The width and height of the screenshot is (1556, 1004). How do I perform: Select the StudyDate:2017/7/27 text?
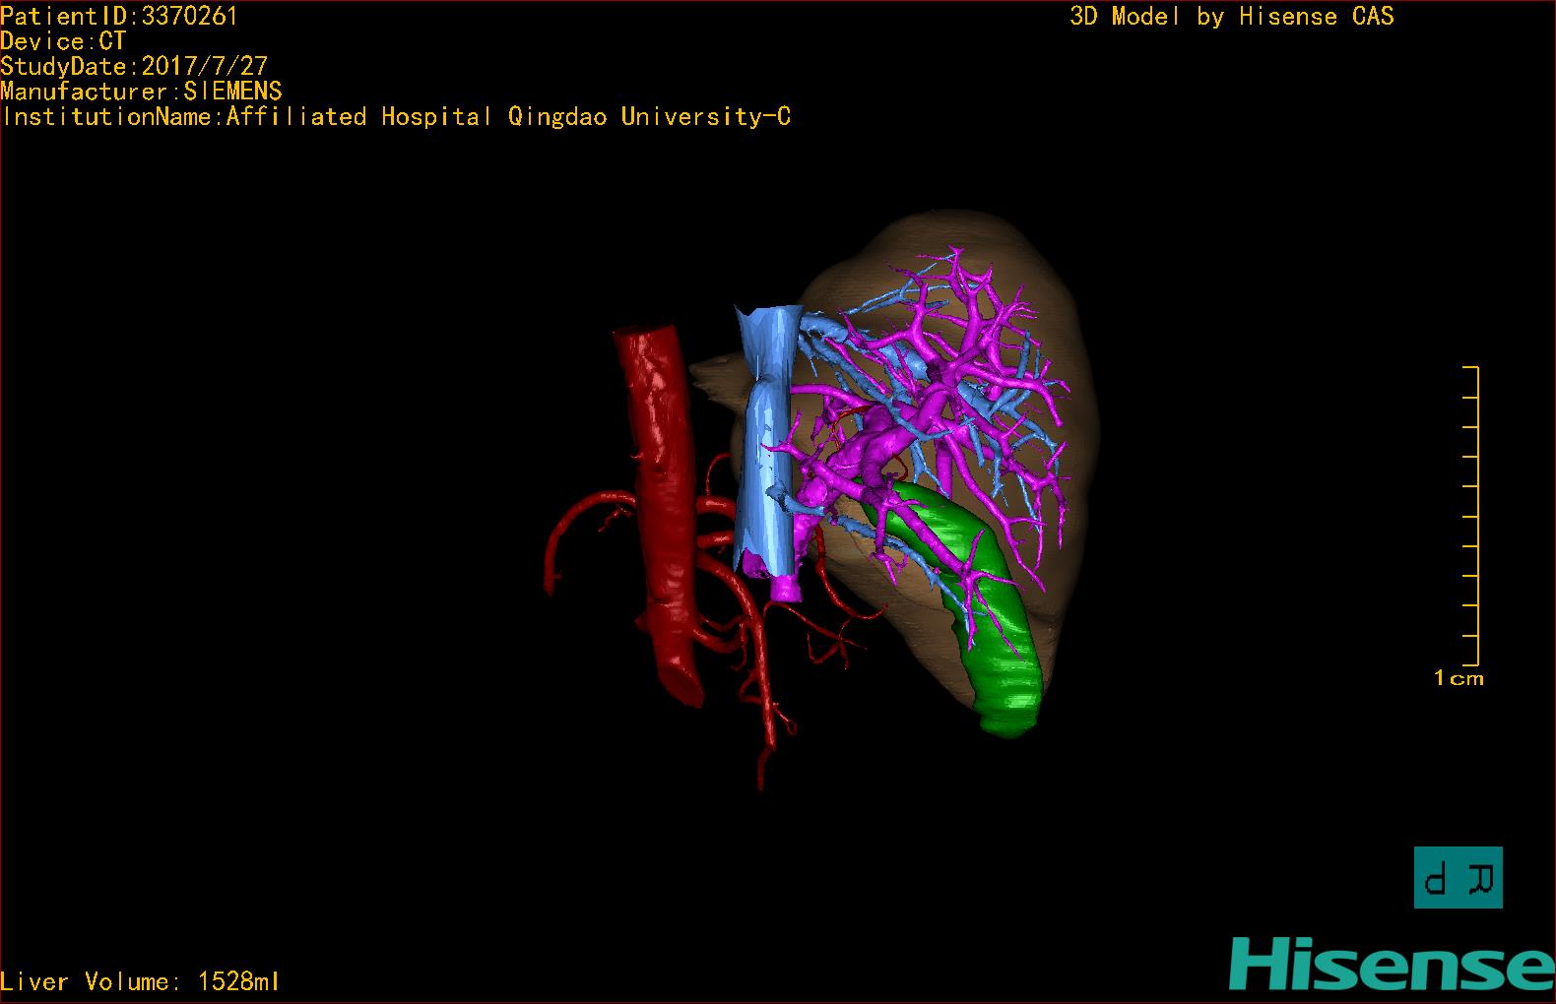(134, 66)
